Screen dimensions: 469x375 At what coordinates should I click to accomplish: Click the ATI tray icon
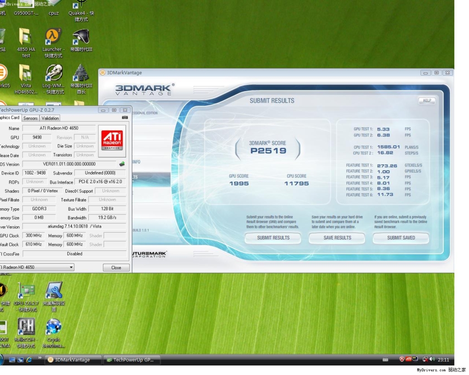pos(408,359)
